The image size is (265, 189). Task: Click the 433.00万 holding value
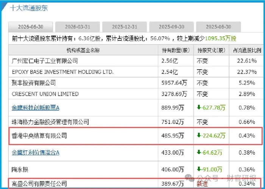[173, 153]
